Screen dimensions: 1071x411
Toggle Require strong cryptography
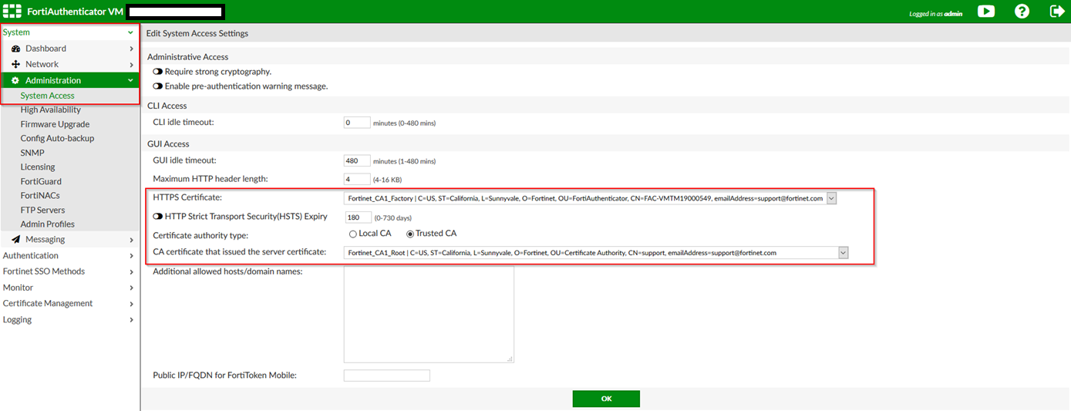pos(157,71)
